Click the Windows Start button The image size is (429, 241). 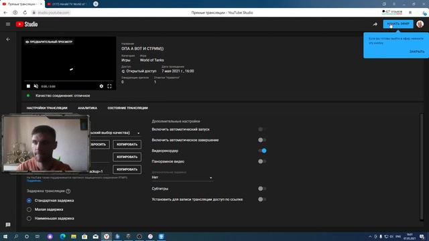[5, 236]
